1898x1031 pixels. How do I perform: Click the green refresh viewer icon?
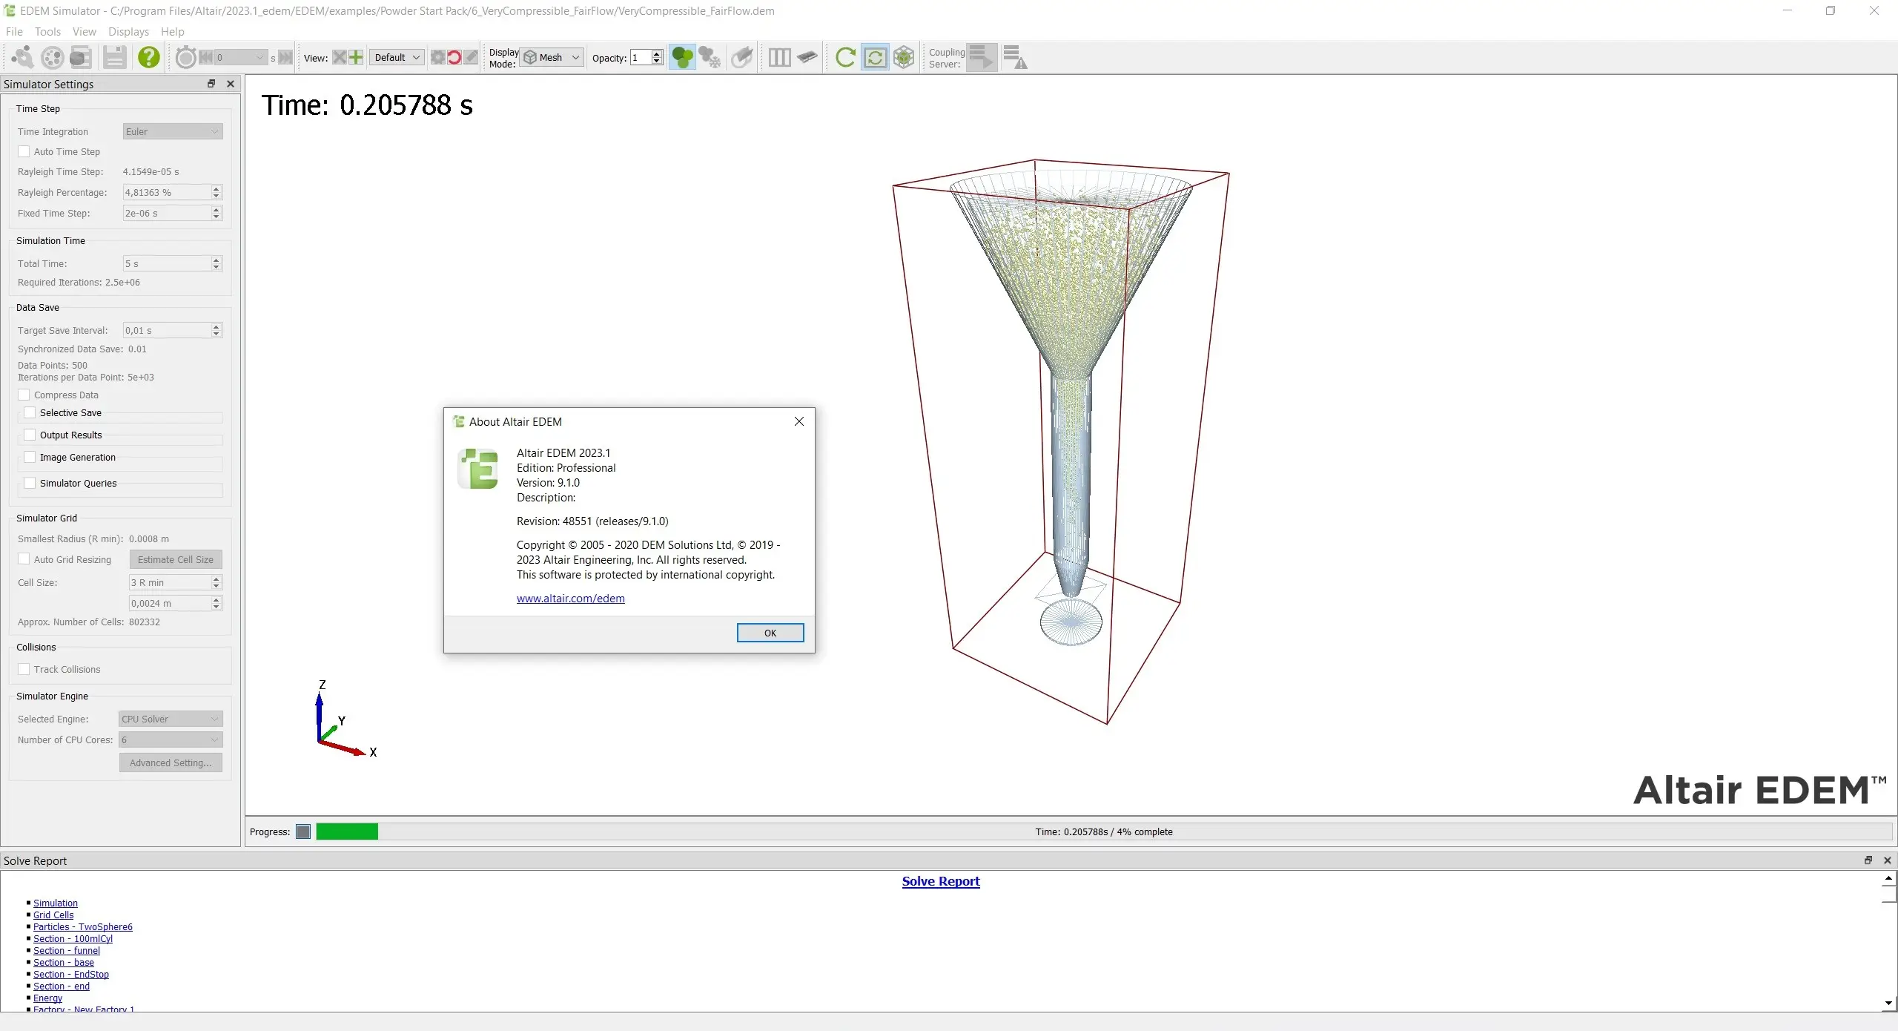point(844,57)
